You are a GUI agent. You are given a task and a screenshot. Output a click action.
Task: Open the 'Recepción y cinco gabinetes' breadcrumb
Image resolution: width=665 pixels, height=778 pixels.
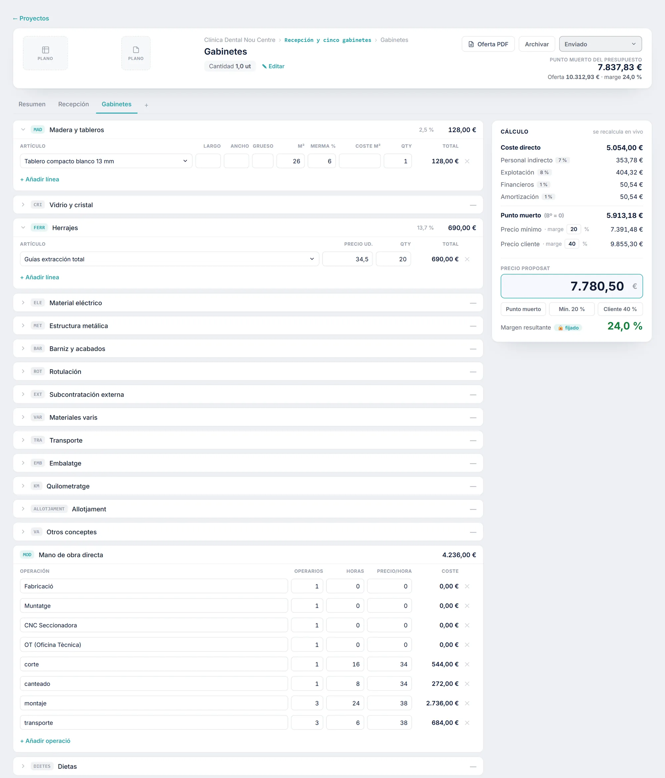(x=328, y=40)
